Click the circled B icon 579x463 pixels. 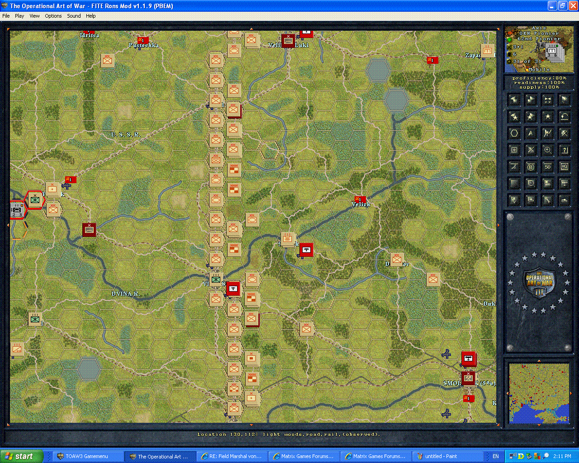(531, 167)
